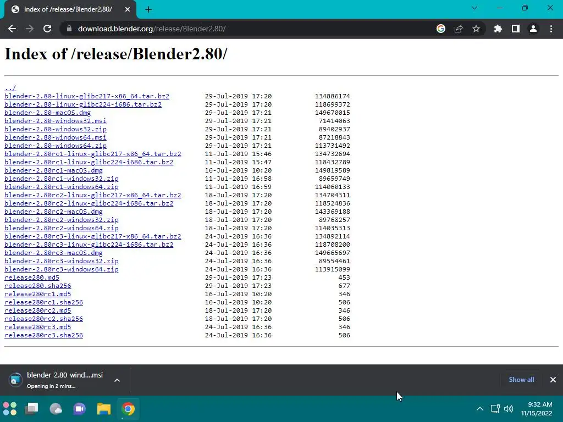Viewport: 563px width, 422px height.
Task: Download blender-2.80-windows32.msi
Action: 56,121
